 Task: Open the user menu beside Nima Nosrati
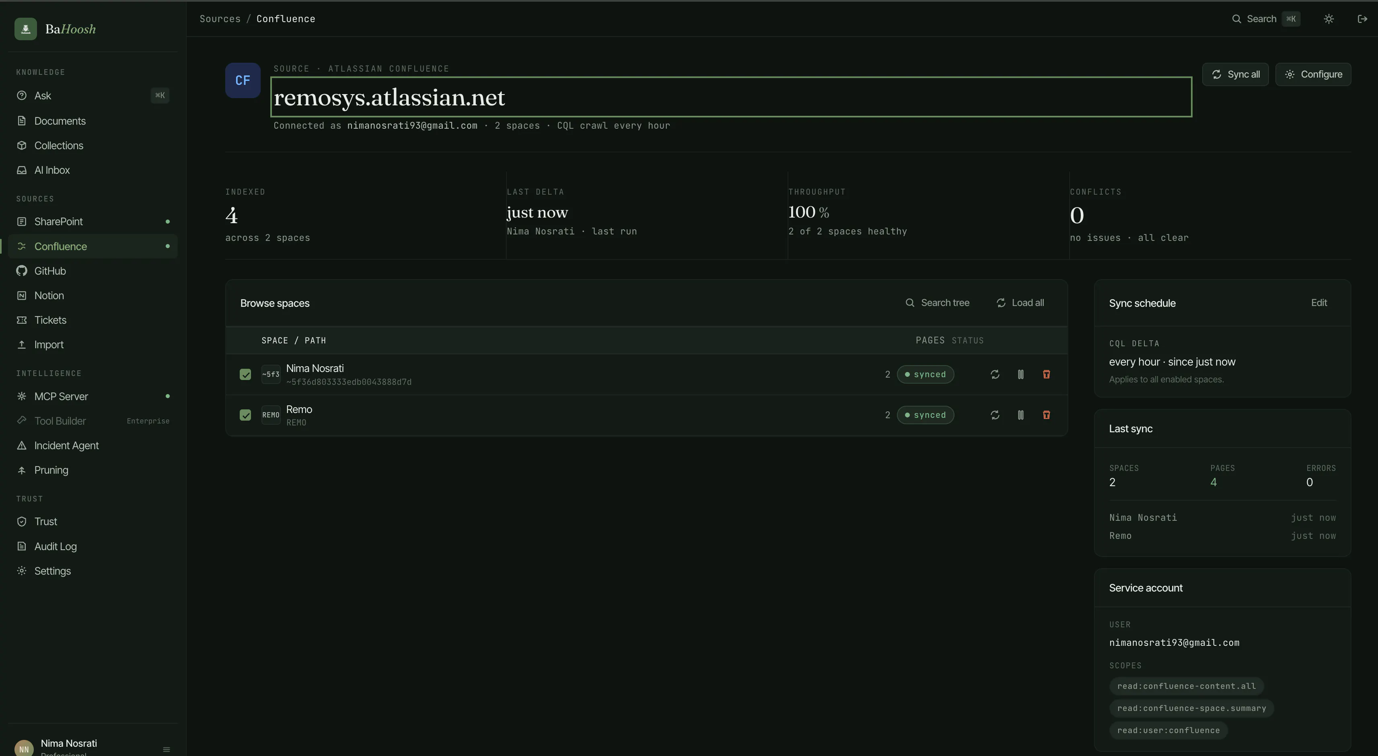[x=167, y=750]
